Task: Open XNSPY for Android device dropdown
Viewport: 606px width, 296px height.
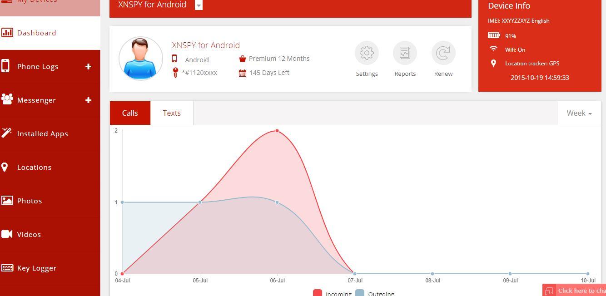Action: click(199, 5)
